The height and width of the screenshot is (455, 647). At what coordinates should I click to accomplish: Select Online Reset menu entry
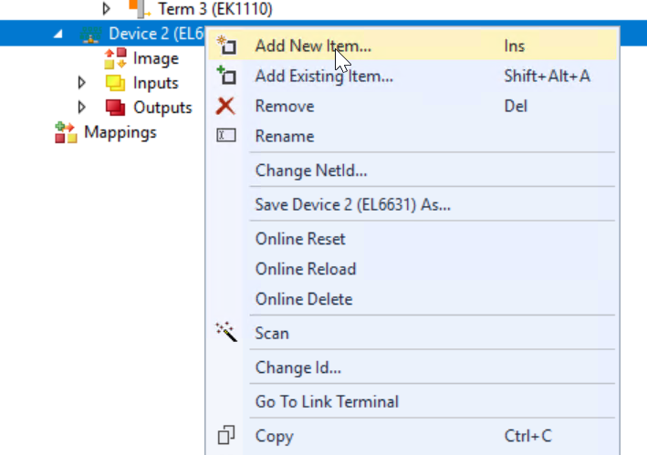click(412, 239)
